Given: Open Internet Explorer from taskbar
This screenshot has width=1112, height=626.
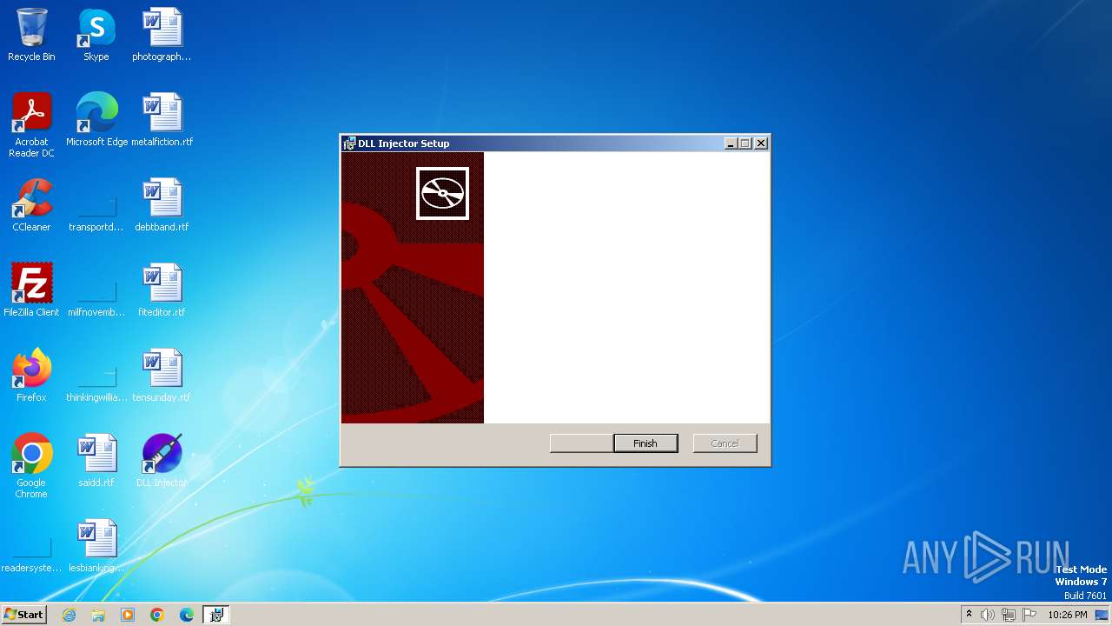Looking at the screenshot, I should 69,615.
